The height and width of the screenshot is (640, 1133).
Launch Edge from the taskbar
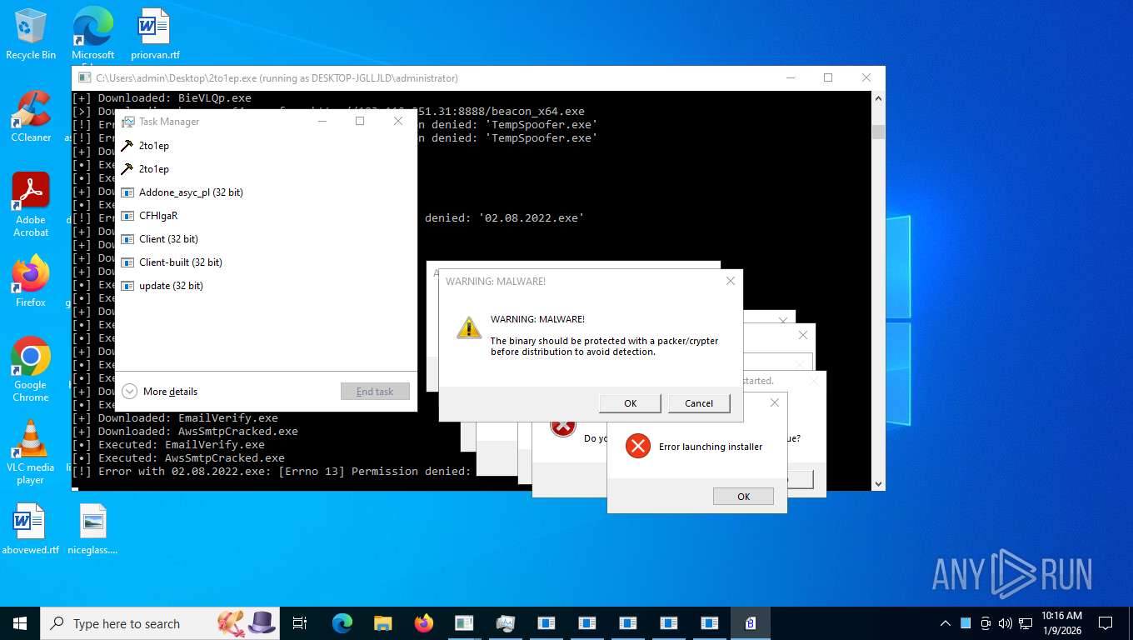tap(342, 623)
